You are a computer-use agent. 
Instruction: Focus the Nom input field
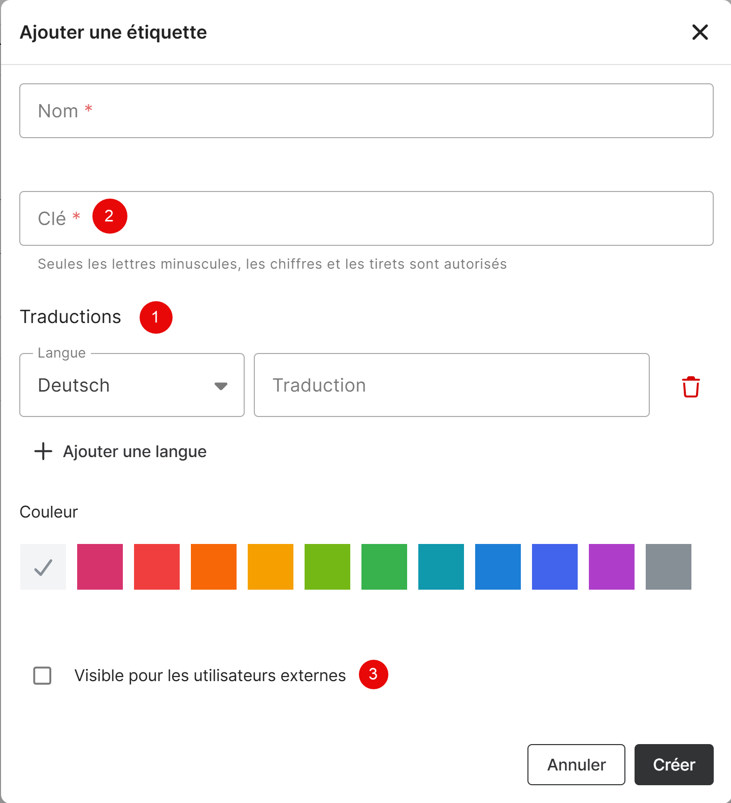pyautogui.click(x=365, y=111)
